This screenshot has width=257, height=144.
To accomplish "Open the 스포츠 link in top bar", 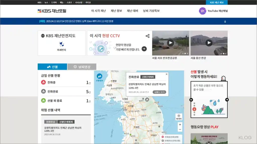I will click(x=69, y=2).
